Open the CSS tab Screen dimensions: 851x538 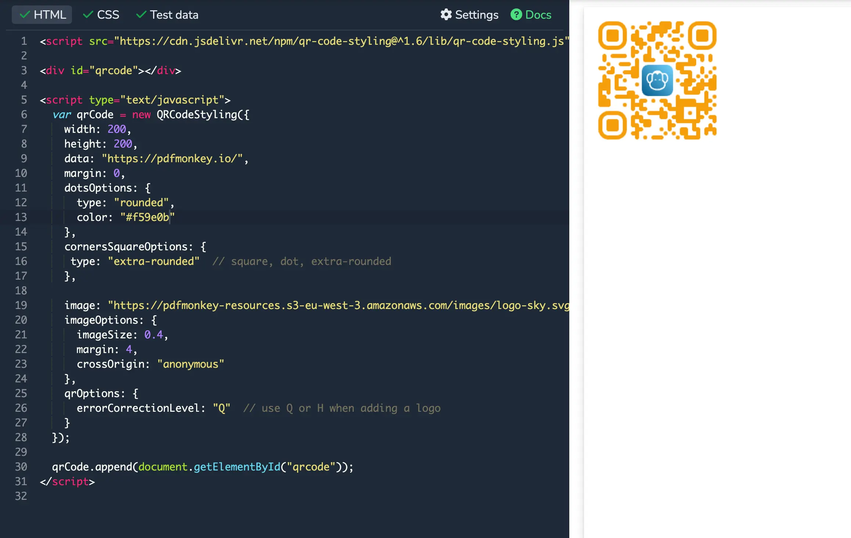[x=101, y=15]
